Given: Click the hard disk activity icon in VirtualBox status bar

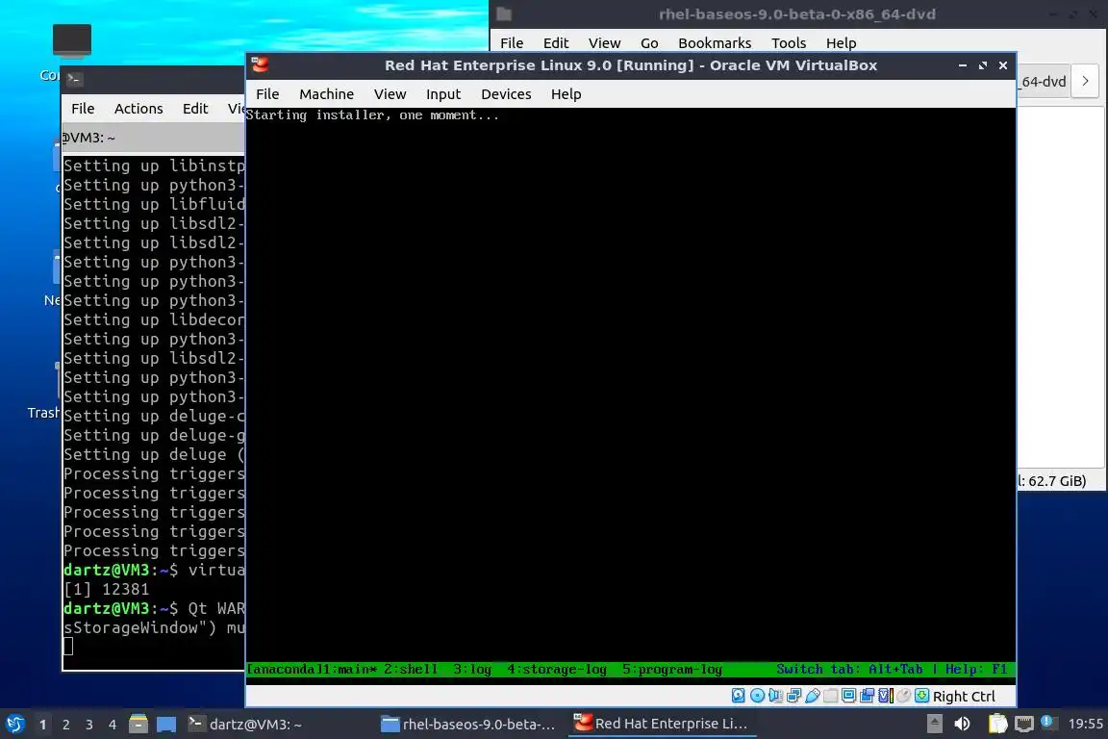Looking at the screenshot, I should coord(739,696).
